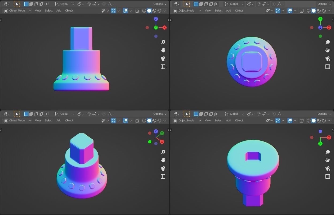Open Select menu in bottom-right viewport
The width and height of the screenshot is (334, 215).
tap(218, 121)
